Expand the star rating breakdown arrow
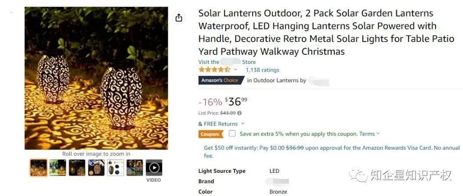The image size is (463, 196). coord(235,70)
